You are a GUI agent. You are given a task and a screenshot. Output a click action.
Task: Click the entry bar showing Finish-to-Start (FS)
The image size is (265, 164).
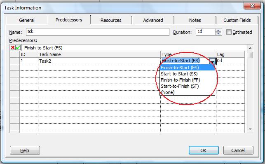click(x=134, y=48)
